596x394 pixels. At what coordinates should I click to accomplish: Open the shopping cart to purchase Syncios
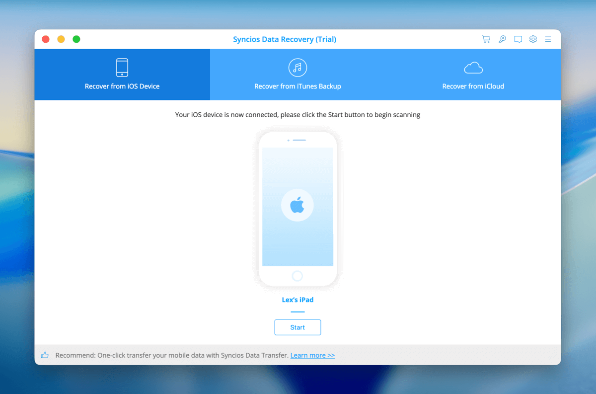486,39
